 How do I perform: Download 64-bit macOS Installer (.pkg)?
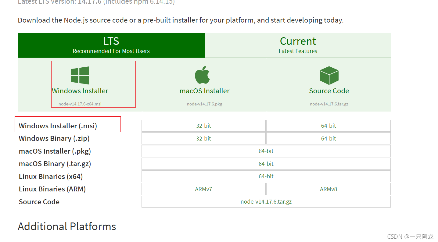(266, 151)
